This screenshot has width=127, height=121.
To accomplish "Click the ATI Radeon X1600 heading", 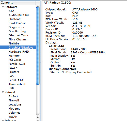I will [57, 3].
